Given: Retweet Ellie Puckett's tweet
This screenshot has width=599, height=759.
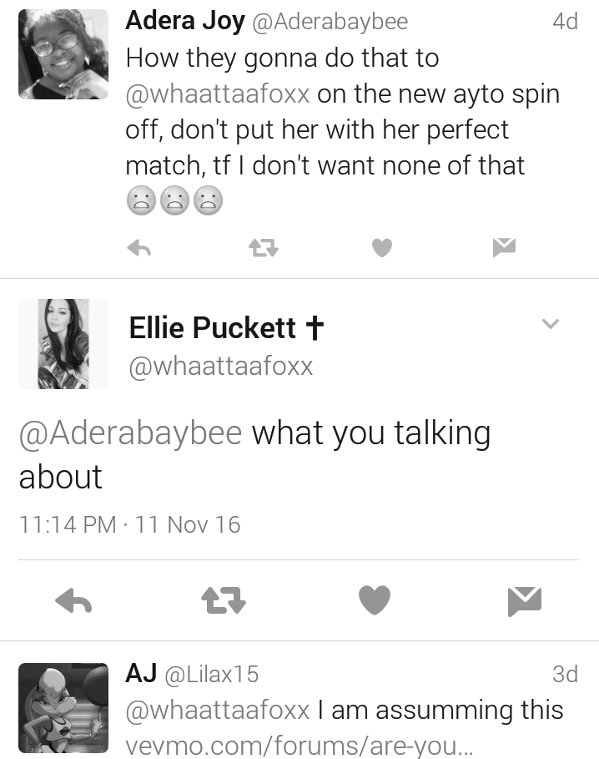Looking at the screenshot, I should [224, 600].
